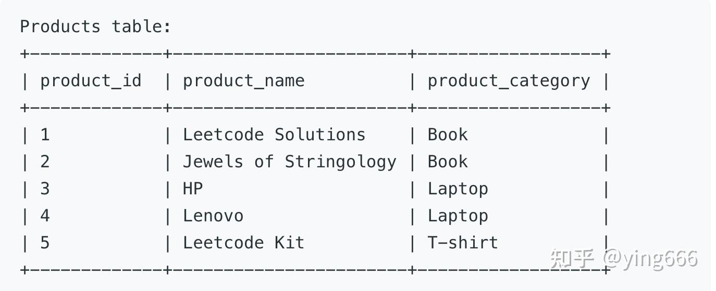
Task: Click the "HP" product name cell
Action: pyautogui.click(x=192, y=189)
